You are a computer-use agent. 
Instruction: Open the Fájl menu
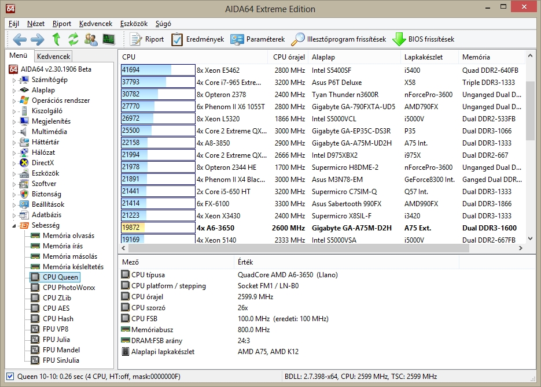pos(13,24)
